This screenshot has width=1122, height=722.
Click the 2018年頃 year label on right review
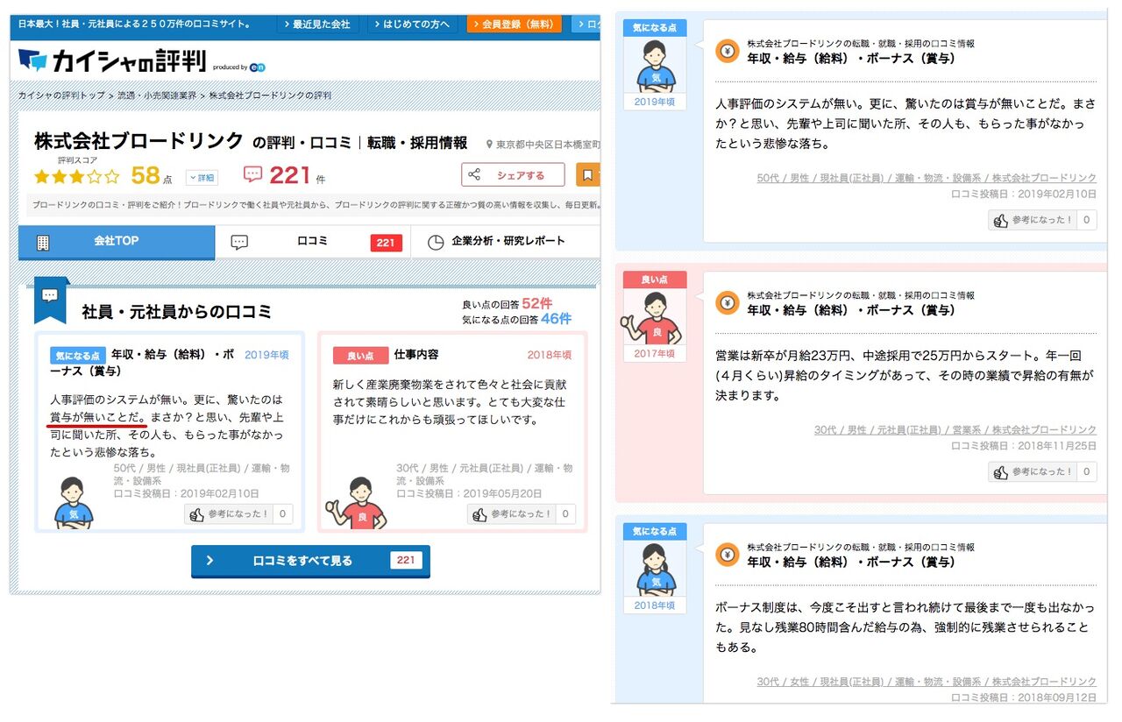pos(655,605)
